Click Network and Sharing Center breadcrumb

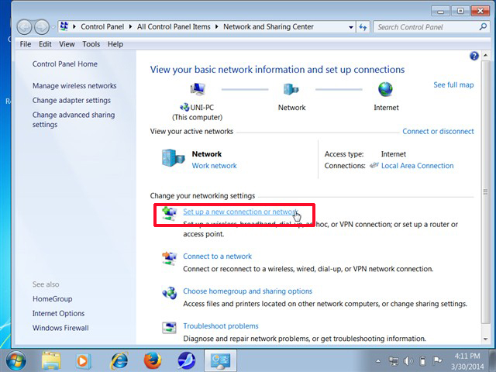(268, 27)
